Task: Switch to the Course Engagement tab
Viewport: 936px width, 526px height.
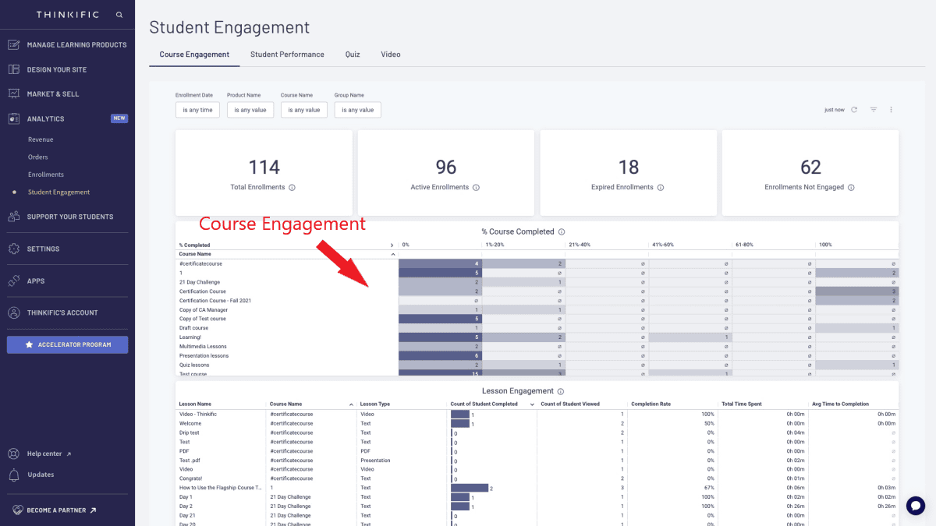Action: (194, 55)
